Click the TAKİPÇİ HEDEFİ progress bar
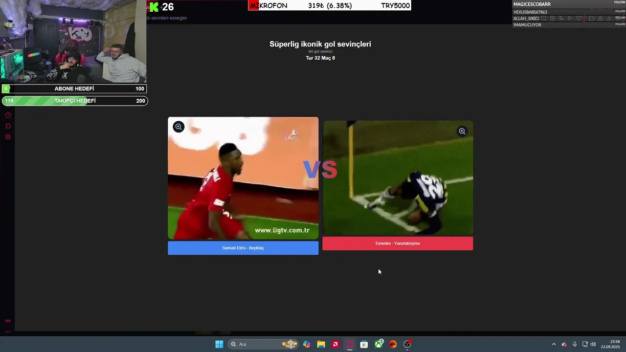 [74, 101]
